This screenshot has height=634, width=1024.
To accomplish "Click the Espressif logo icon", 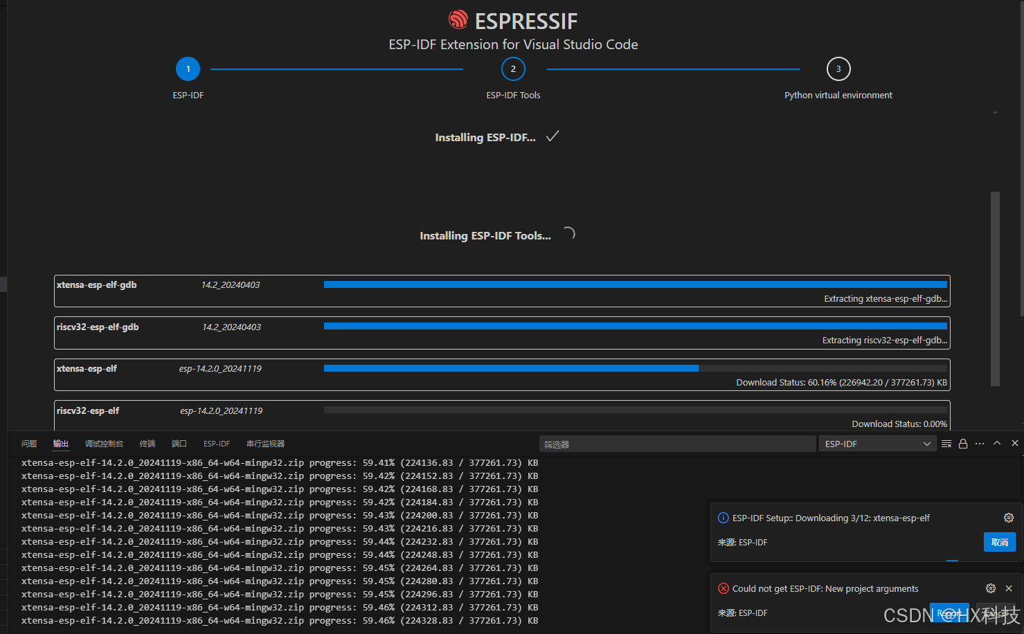I will pos(458,19).
